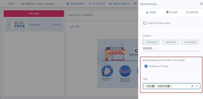Toggle Stretch to fit the screen checkbox

[145, 23]
